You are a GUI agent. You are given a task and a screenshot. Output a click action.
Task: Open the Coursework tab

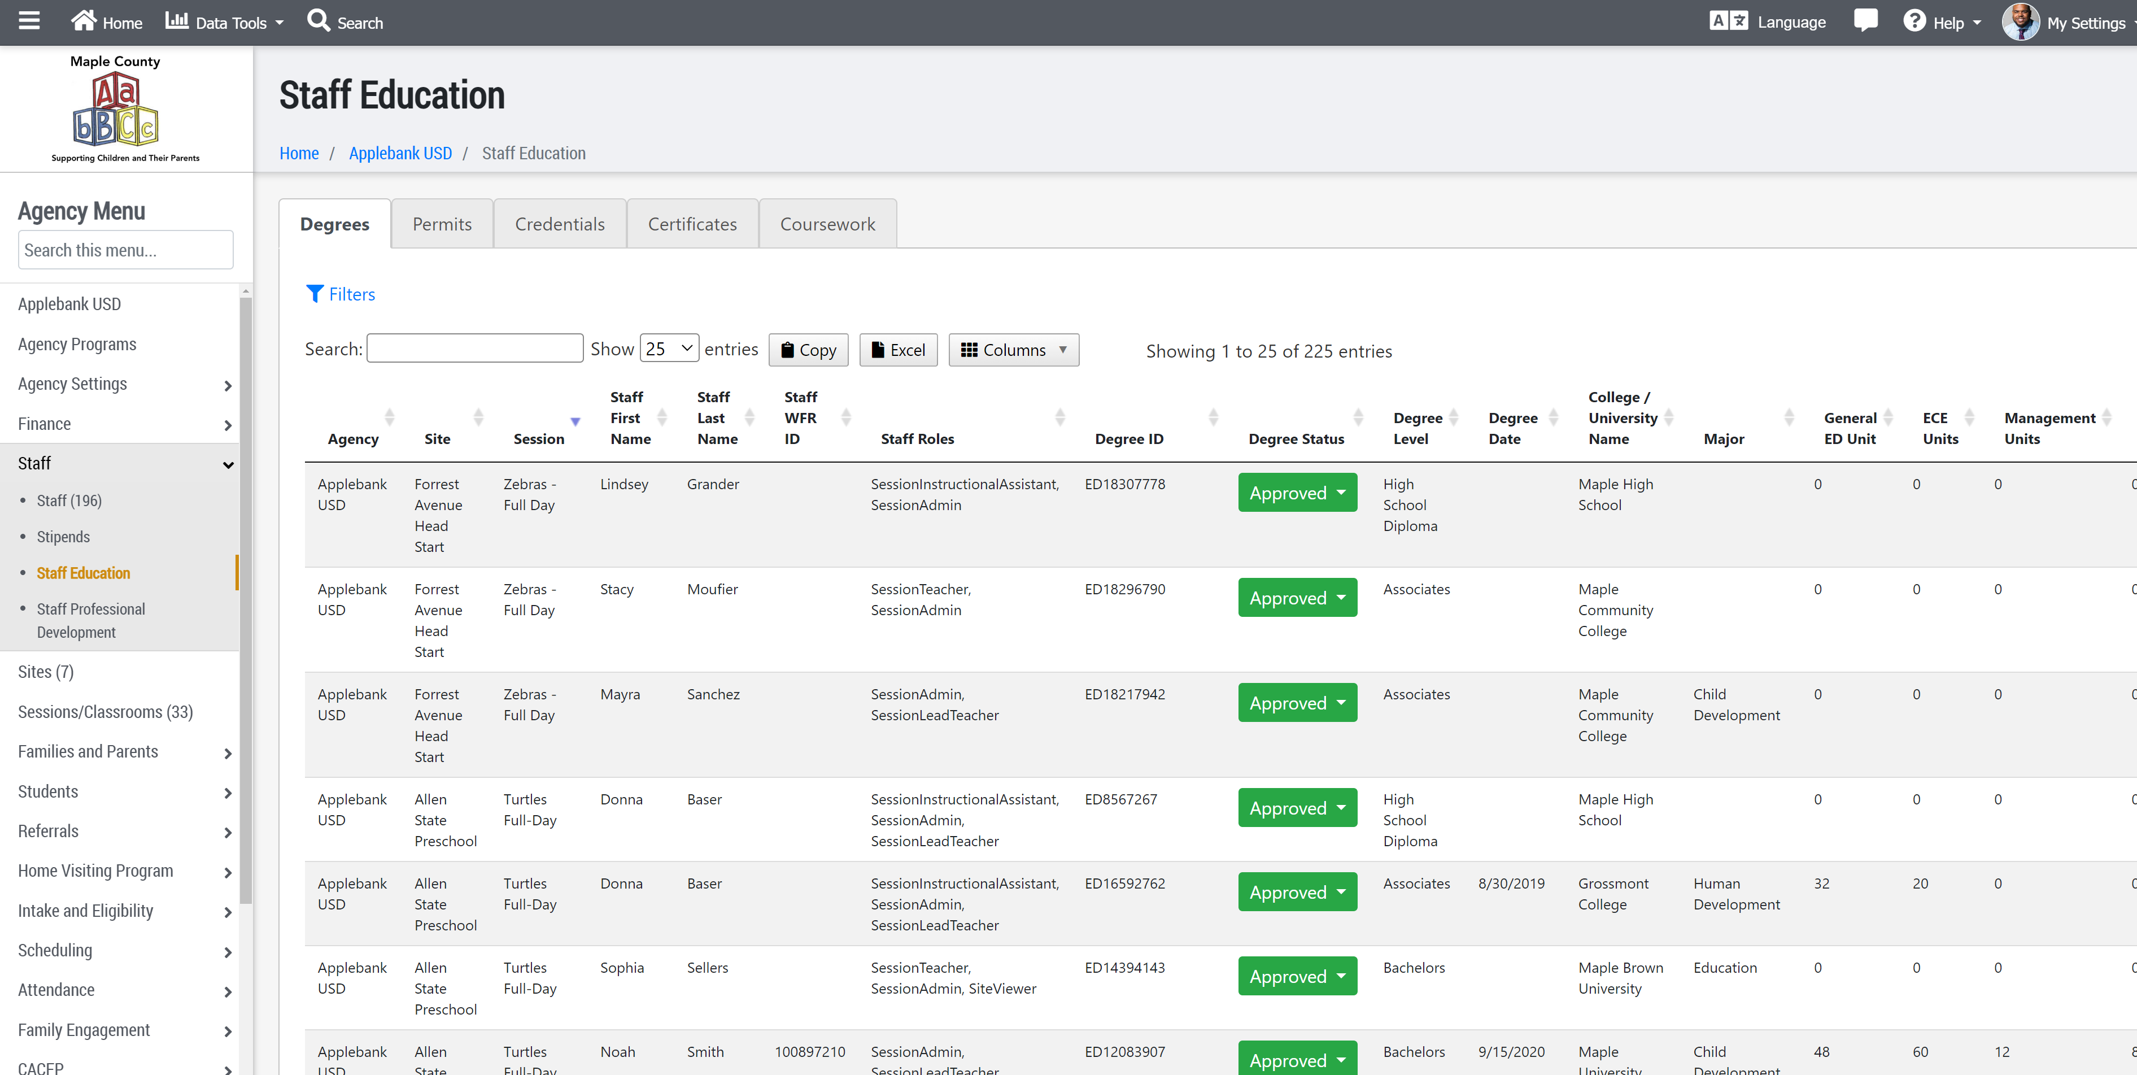pyautogui.click(x=827, y=224)
